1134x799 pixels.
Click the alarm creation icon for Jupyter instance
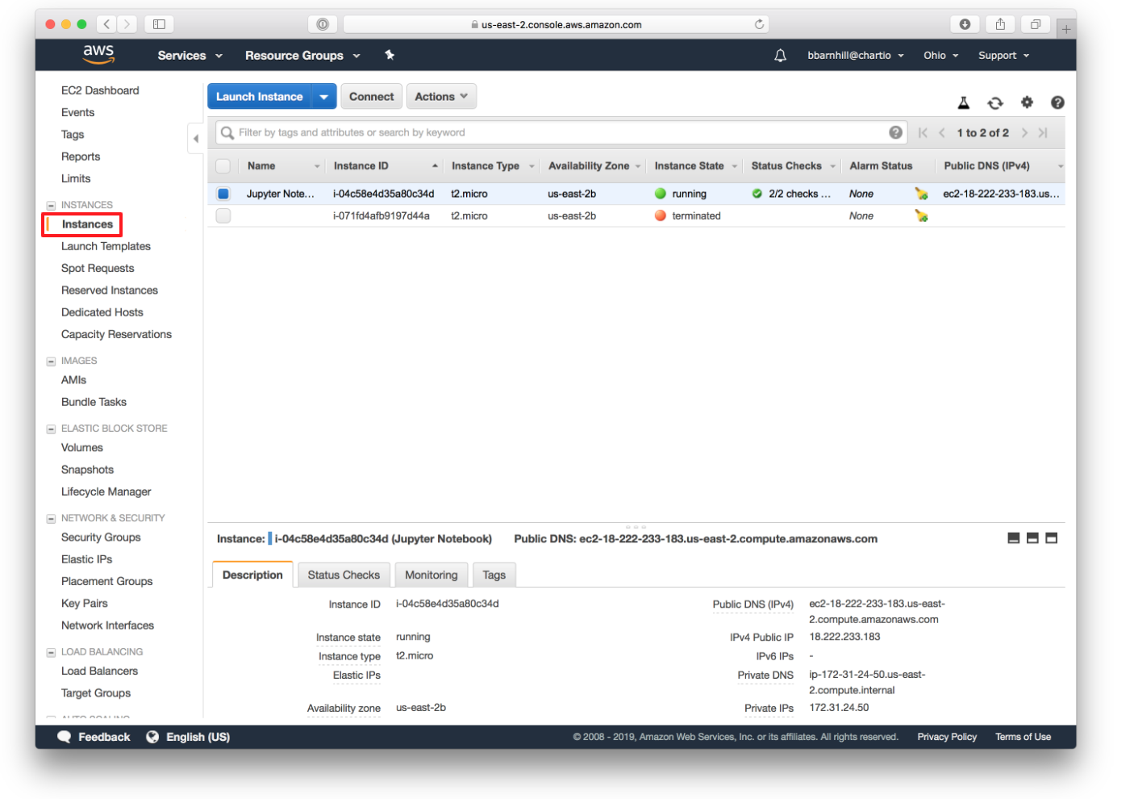921,193
